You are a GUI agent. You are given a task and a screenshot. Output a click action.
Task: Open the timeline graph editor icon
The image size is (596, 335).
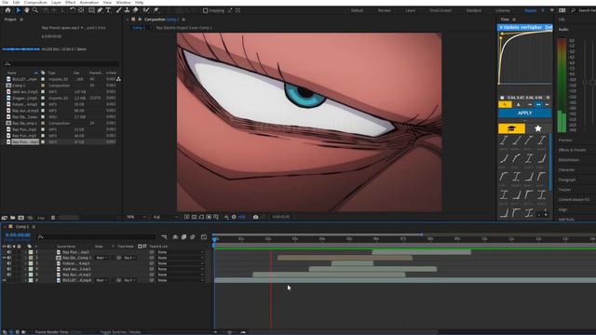[204, 237]
